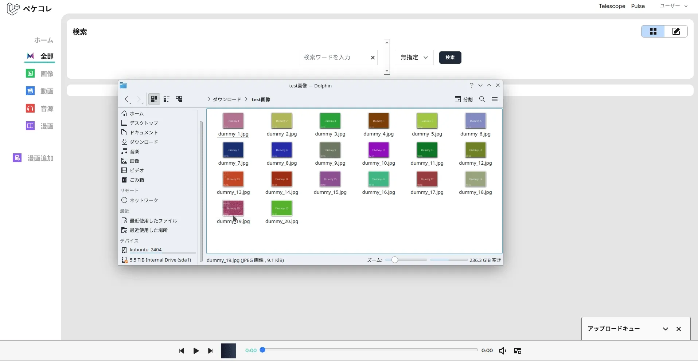Collapse the アップロードキュー panel
Screen dimensions: 698x361
click(x=665, y=329)
